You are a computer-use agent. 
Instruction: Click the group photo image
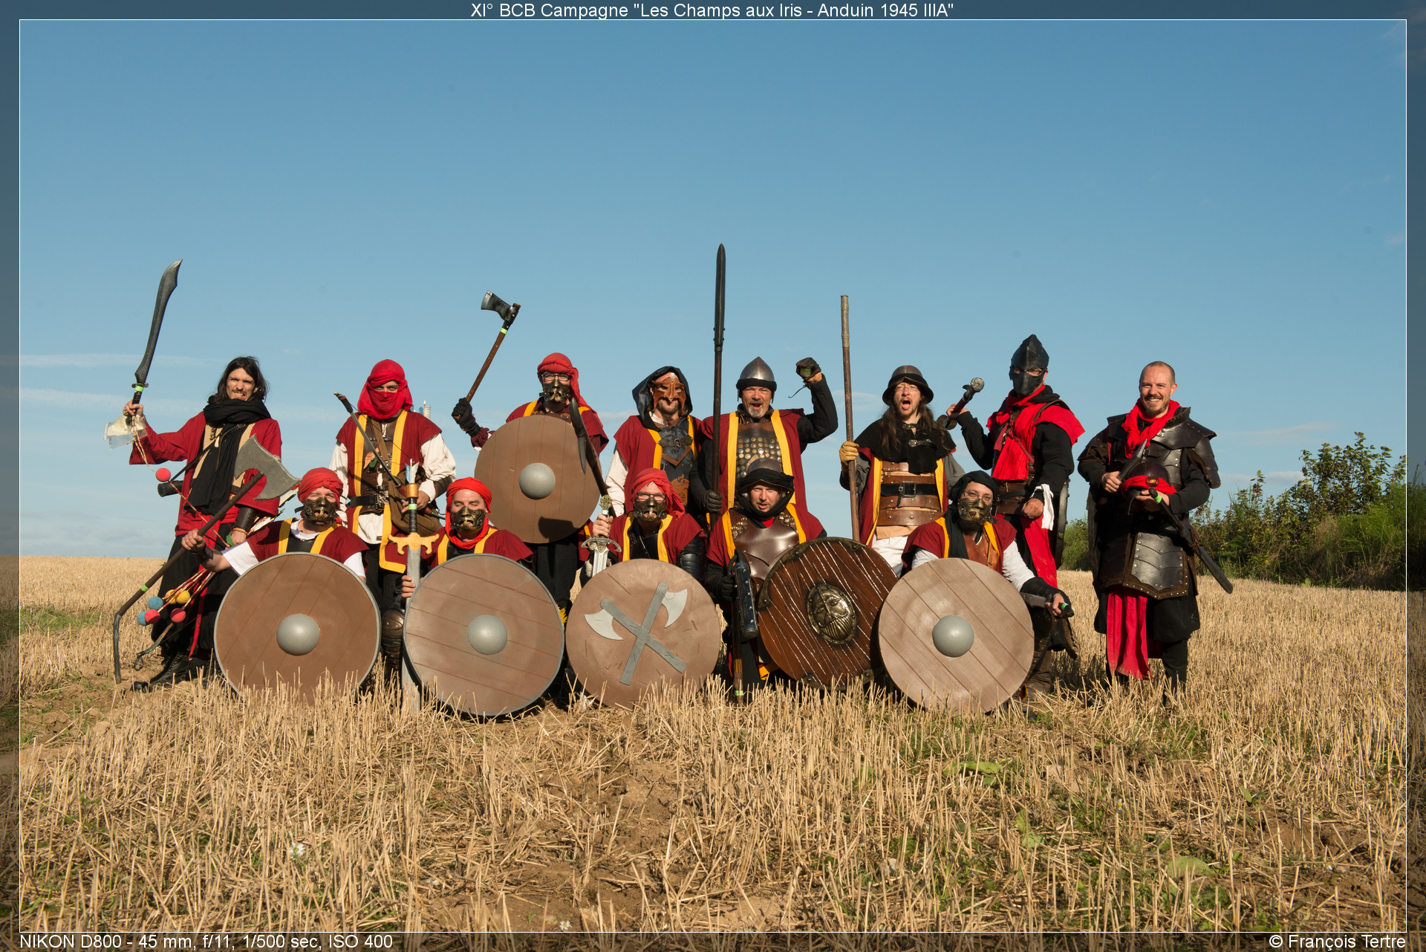pyautogui.click(x=713, y=476)
